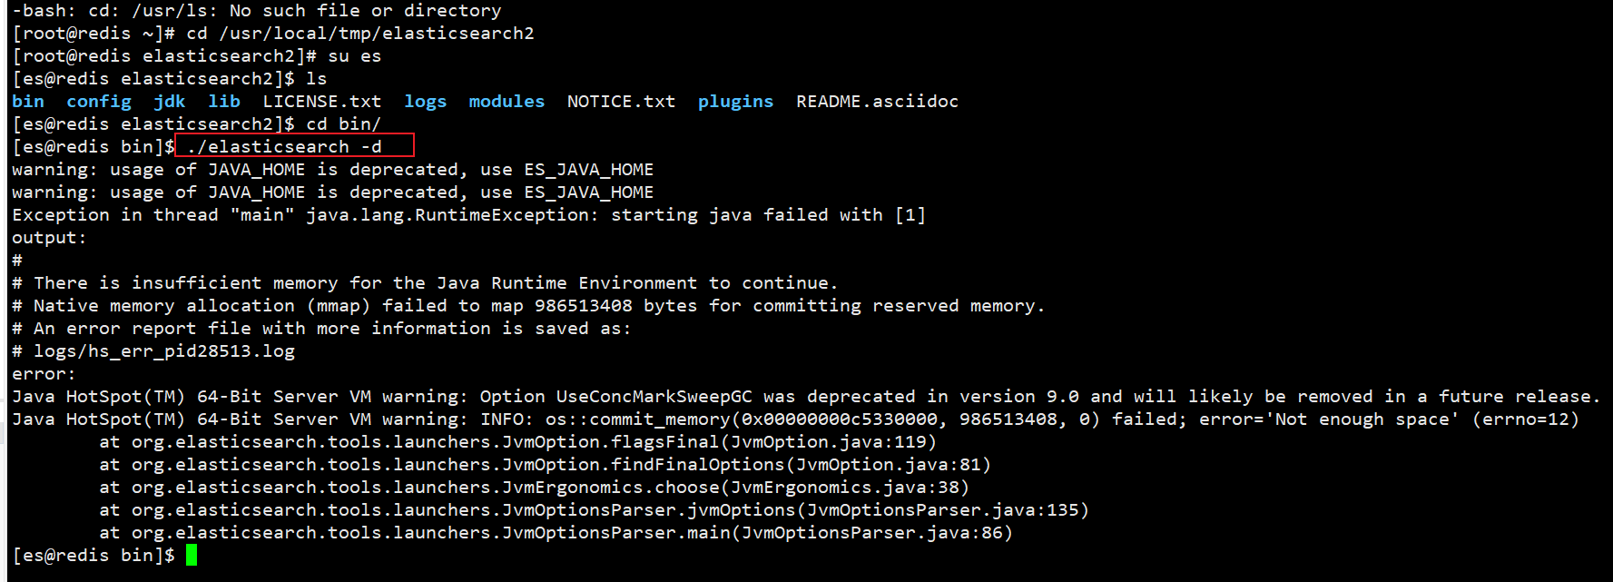Click the jdk directory name
The height and width of the screenshot is (582, 1613).
click(170, 101)
